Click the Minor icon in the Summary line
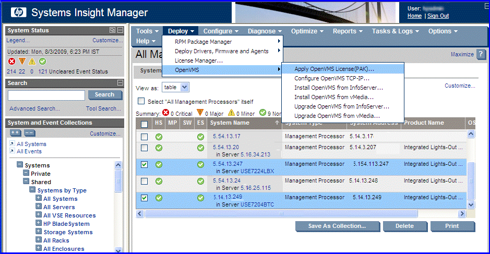This screenshot has width=490, height=254. [x=231, y=113]
